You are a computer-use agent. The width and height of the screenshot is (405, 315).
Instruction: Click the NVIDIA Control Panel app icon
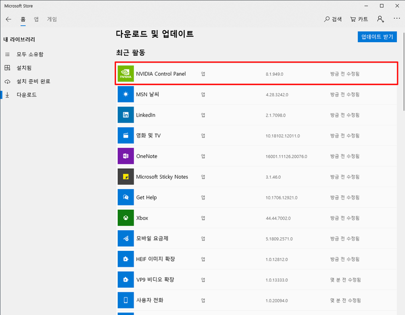(125, 74)
